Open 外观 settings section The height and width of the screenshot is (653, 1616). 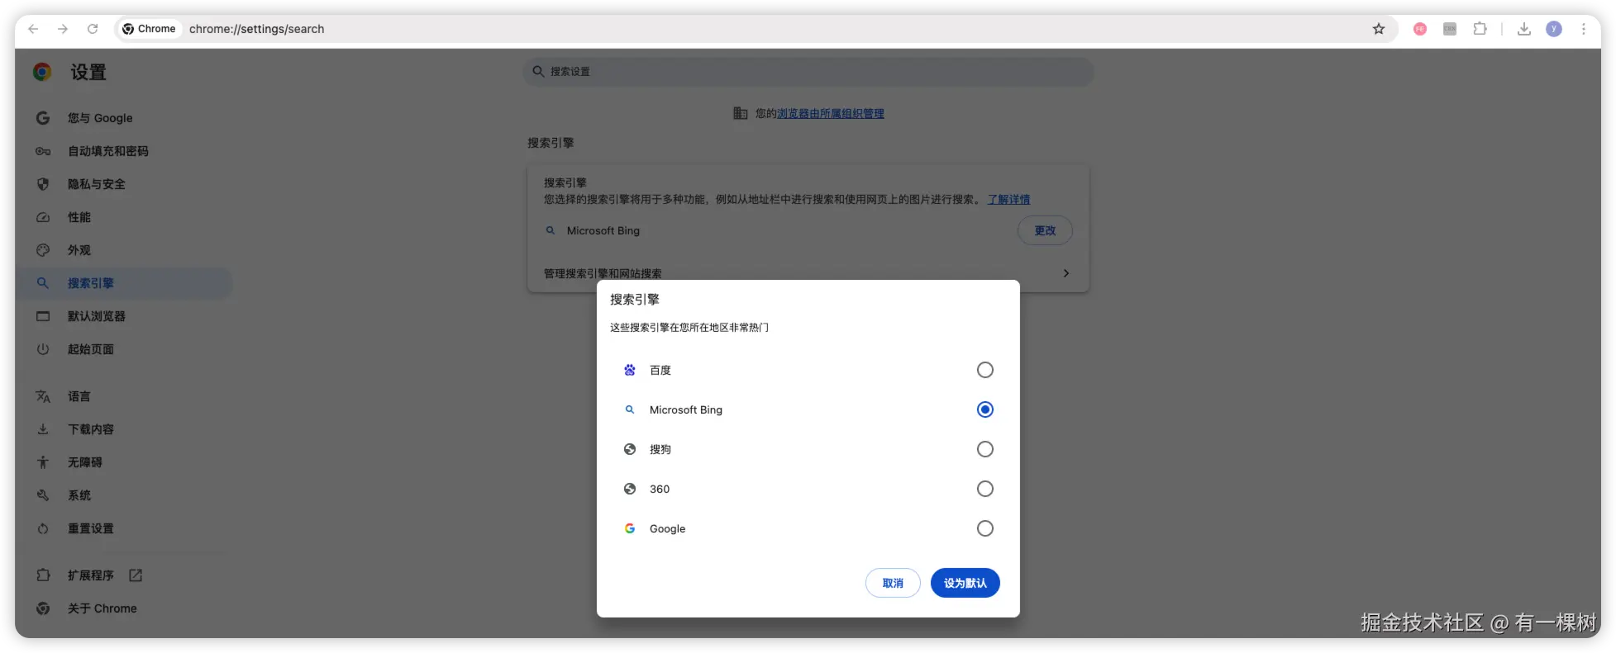coord(124,250)
